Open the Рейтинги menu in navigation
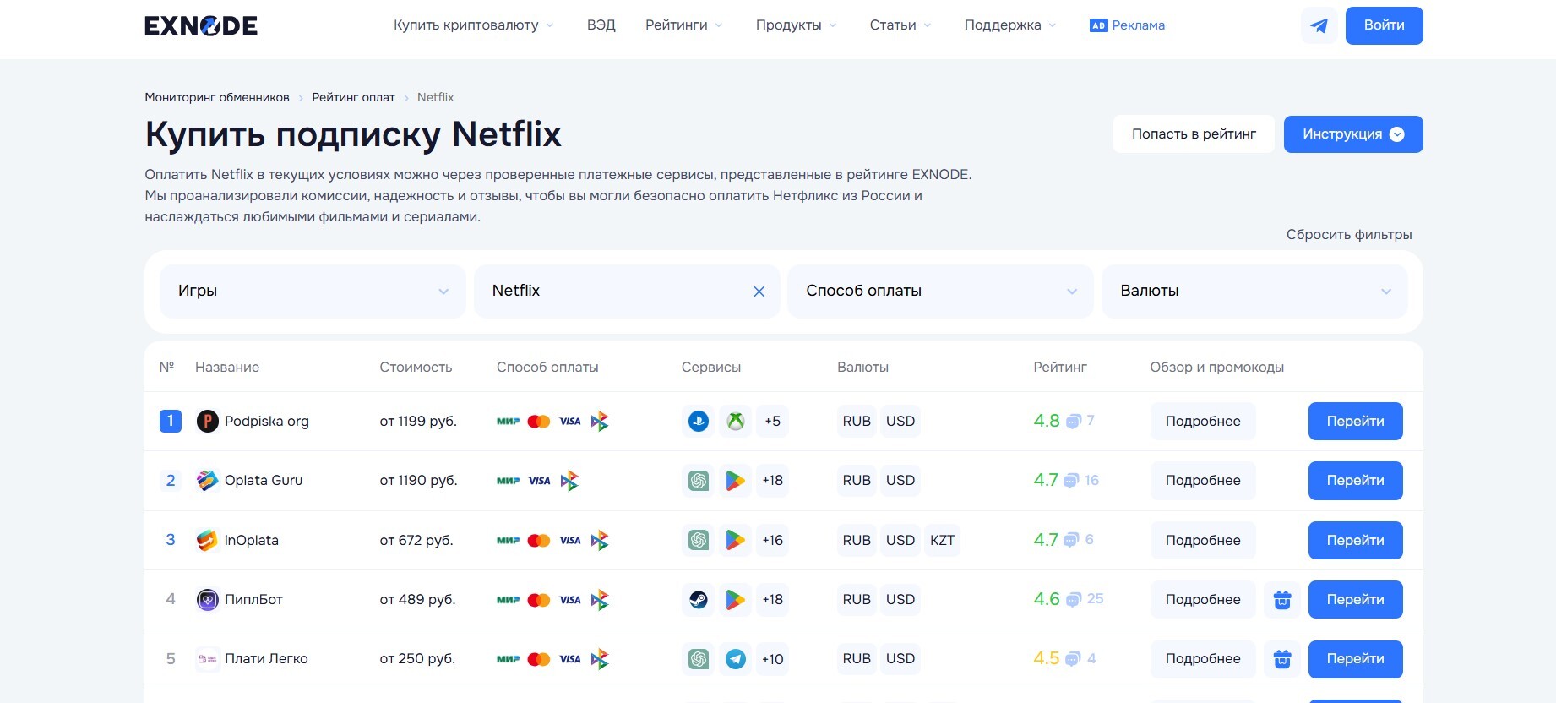1556x703 pixels. 683,25
